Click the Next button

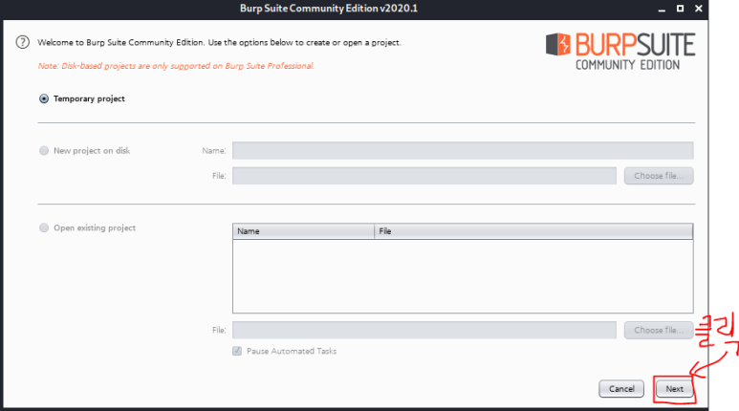(x=674, y=389)
